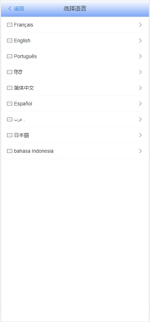Tap the icon beside 简体中文

[10, 88]
